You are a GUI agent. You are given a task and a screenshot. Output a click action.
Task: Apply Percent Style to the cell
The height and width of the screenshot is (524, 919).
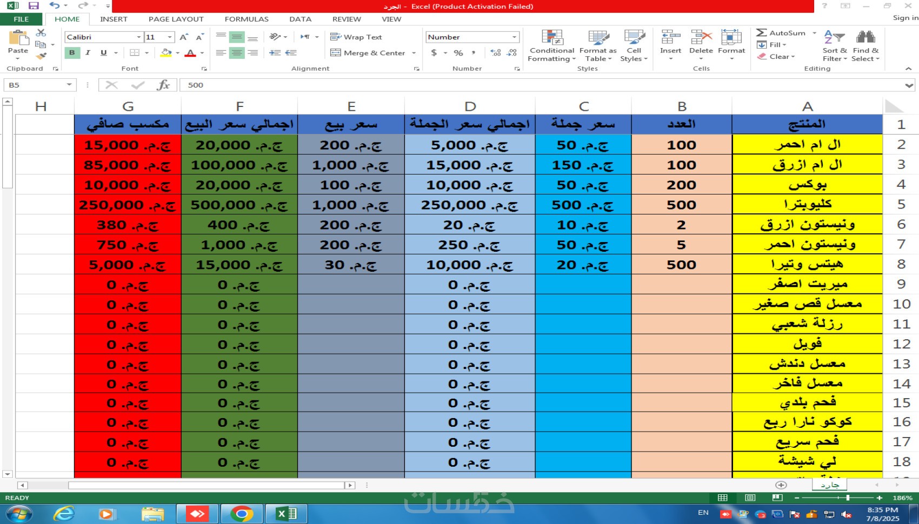(x=458, y=53)
